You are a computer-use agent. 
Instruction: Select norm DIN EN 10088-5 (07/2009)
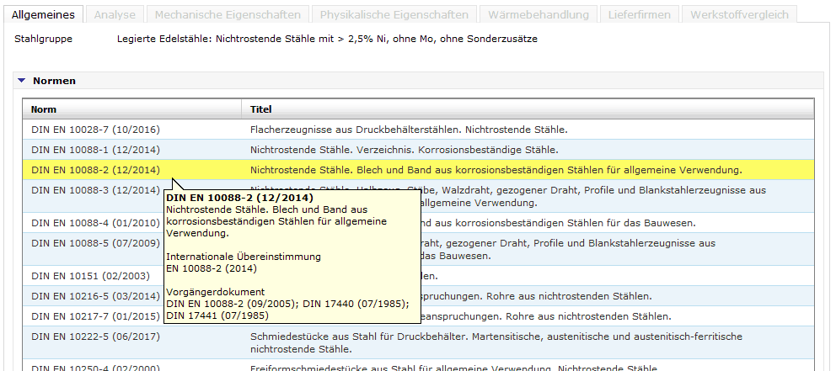[x=95, y=243]
